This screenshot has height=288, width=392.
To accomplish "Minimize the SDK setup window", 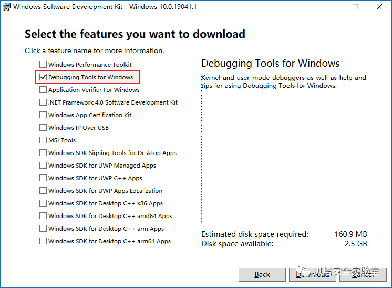I will click(332, 7).
